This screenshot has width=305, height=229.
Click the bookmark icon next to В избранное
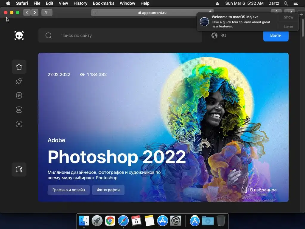244,190
